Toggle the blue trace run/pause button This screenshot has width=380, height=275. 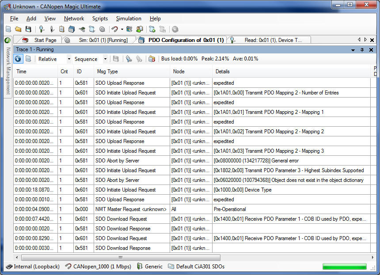coord(18,59)
